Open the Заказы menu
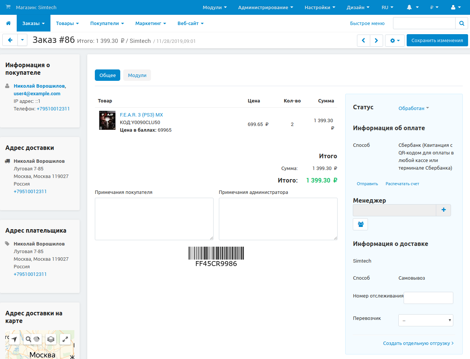Image resolution: width=470 pixels, height=359 pixels. (33, 24)
